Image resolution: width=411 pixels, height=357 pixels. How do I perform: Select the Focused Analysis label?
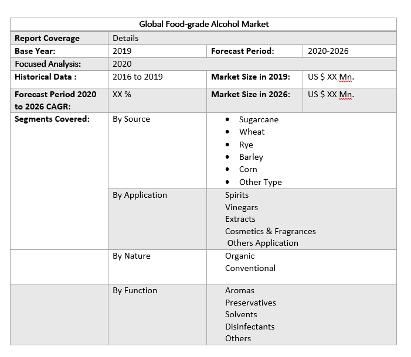click(x=48, y=64)
